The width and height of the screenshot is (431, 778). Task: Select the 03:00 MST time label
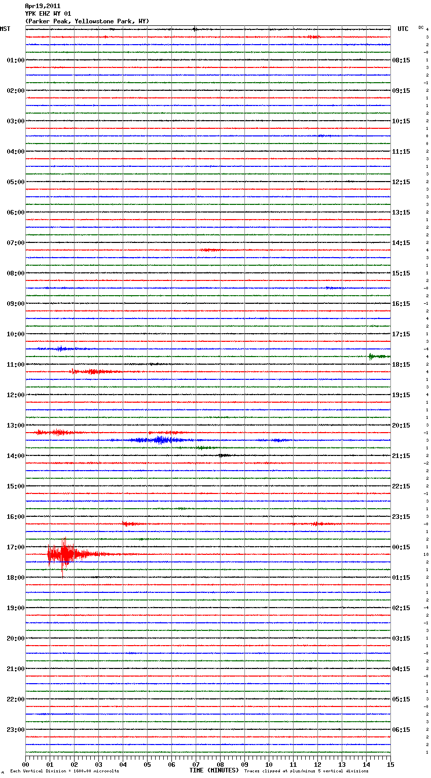click(x=16, y=121)
